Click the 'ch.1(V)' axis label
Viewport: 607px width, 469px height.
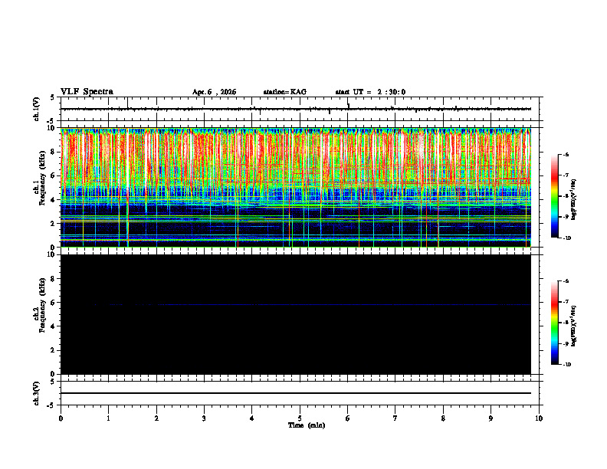coord(37,109)
